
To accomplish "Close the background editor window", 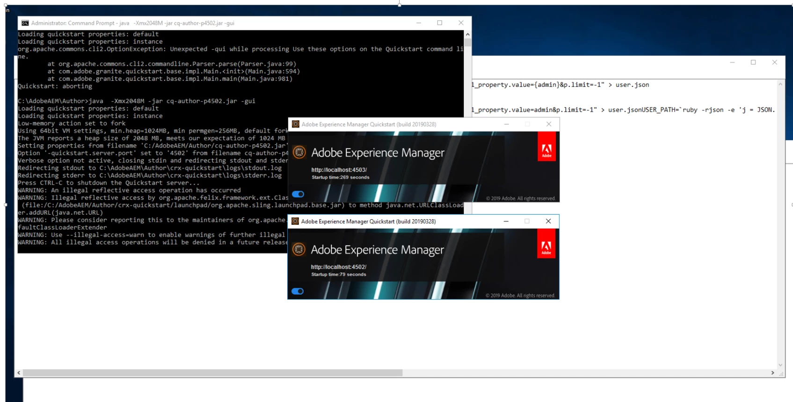I will coord(775,63).
